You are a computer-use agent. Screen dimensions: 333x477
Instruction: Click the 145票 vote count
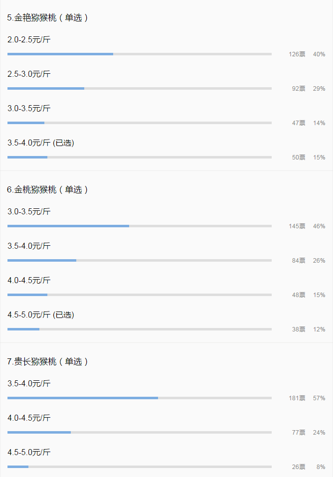coord(297,226)
